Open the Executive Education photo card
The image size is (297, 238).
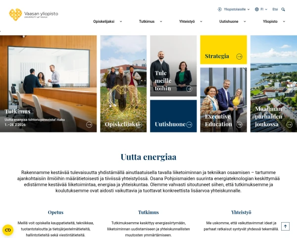[x=224, y=100]
